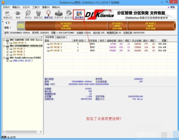The image size is (179, 140).
Task: Click 2T-V2 (E:) row in partition table
Action: pyautogui.click(x=106, y=47)
